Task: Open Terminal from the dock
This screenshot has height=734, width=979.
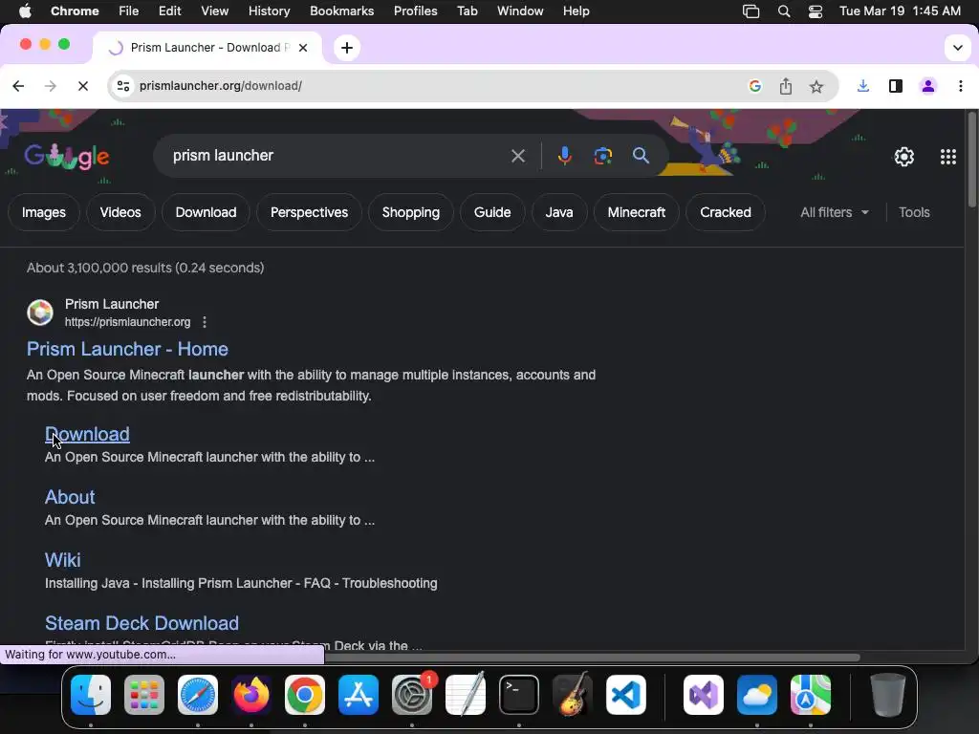Action: 519,695
